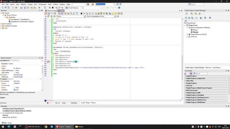The width and height of the screenshot is (230, 129).
Task: Open the 32-bit Windows platform dropdown
Action: coord(82,8)
